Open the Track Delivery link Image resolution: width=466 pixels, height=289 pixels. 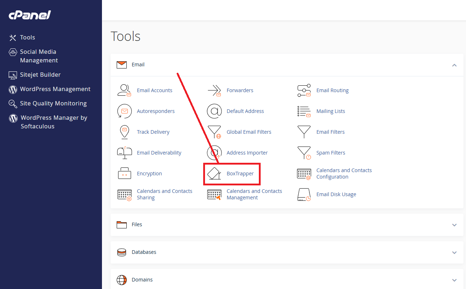point(153,132)
